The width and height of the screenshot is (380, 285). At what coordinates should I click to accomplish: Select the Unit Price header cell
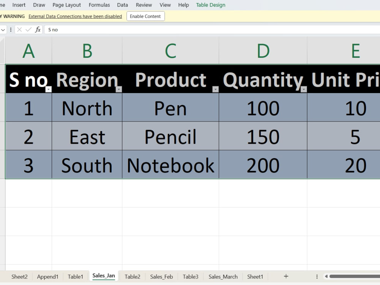(x=344, y=79)
